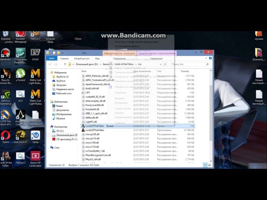The image size is (267, 200).
Task: Open the recent locations dropdown arrow
Action: 60,64
